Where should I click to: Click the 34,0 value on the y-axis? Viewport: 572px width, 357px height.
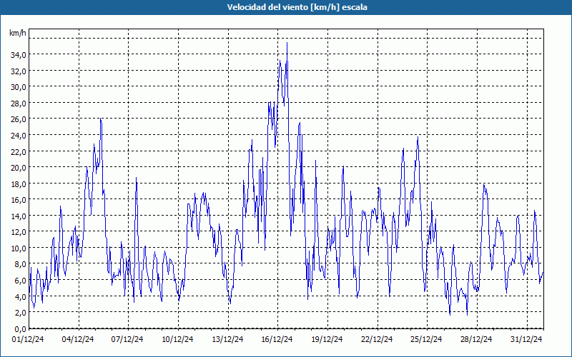[19, 55]
